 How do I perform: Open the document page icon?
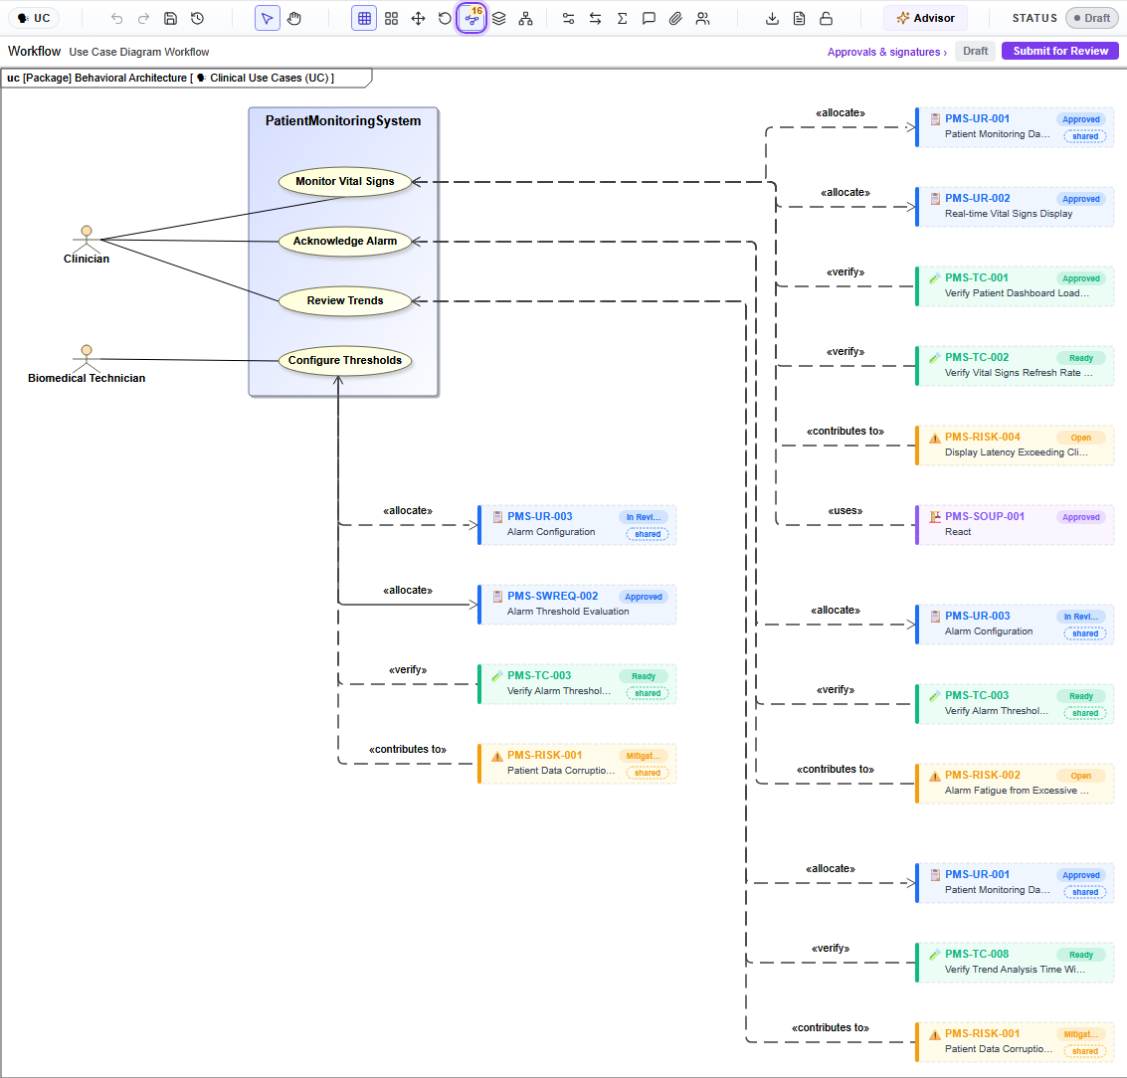(x=800, y=19)
